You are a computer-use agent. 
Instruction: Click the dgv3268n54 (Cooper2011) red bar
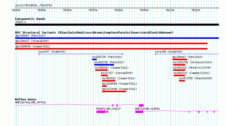(111, 49)
